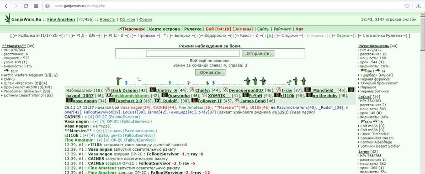Screen dimensions: 425x174
Task: Click the syndicate icon beside Chiefyr
Action: click(192, 90)
